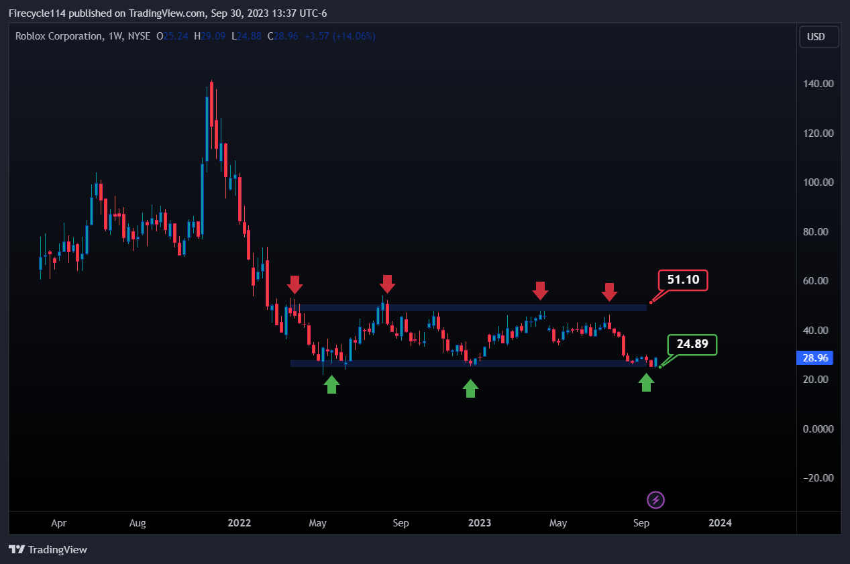The width and height of the screenshot is (850, 564).
Task: Click the TradingView logo at bottom left
Action: click(x=48, y=550)
